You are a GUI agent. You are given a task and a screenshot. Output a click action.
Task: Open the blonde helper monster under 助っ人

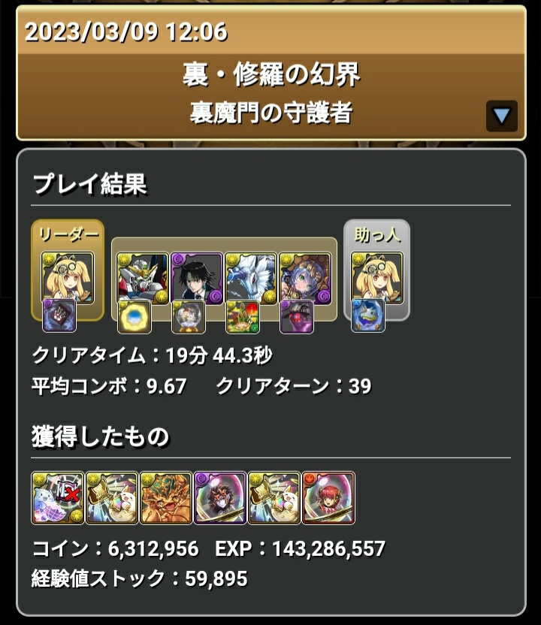pos(377,278)
